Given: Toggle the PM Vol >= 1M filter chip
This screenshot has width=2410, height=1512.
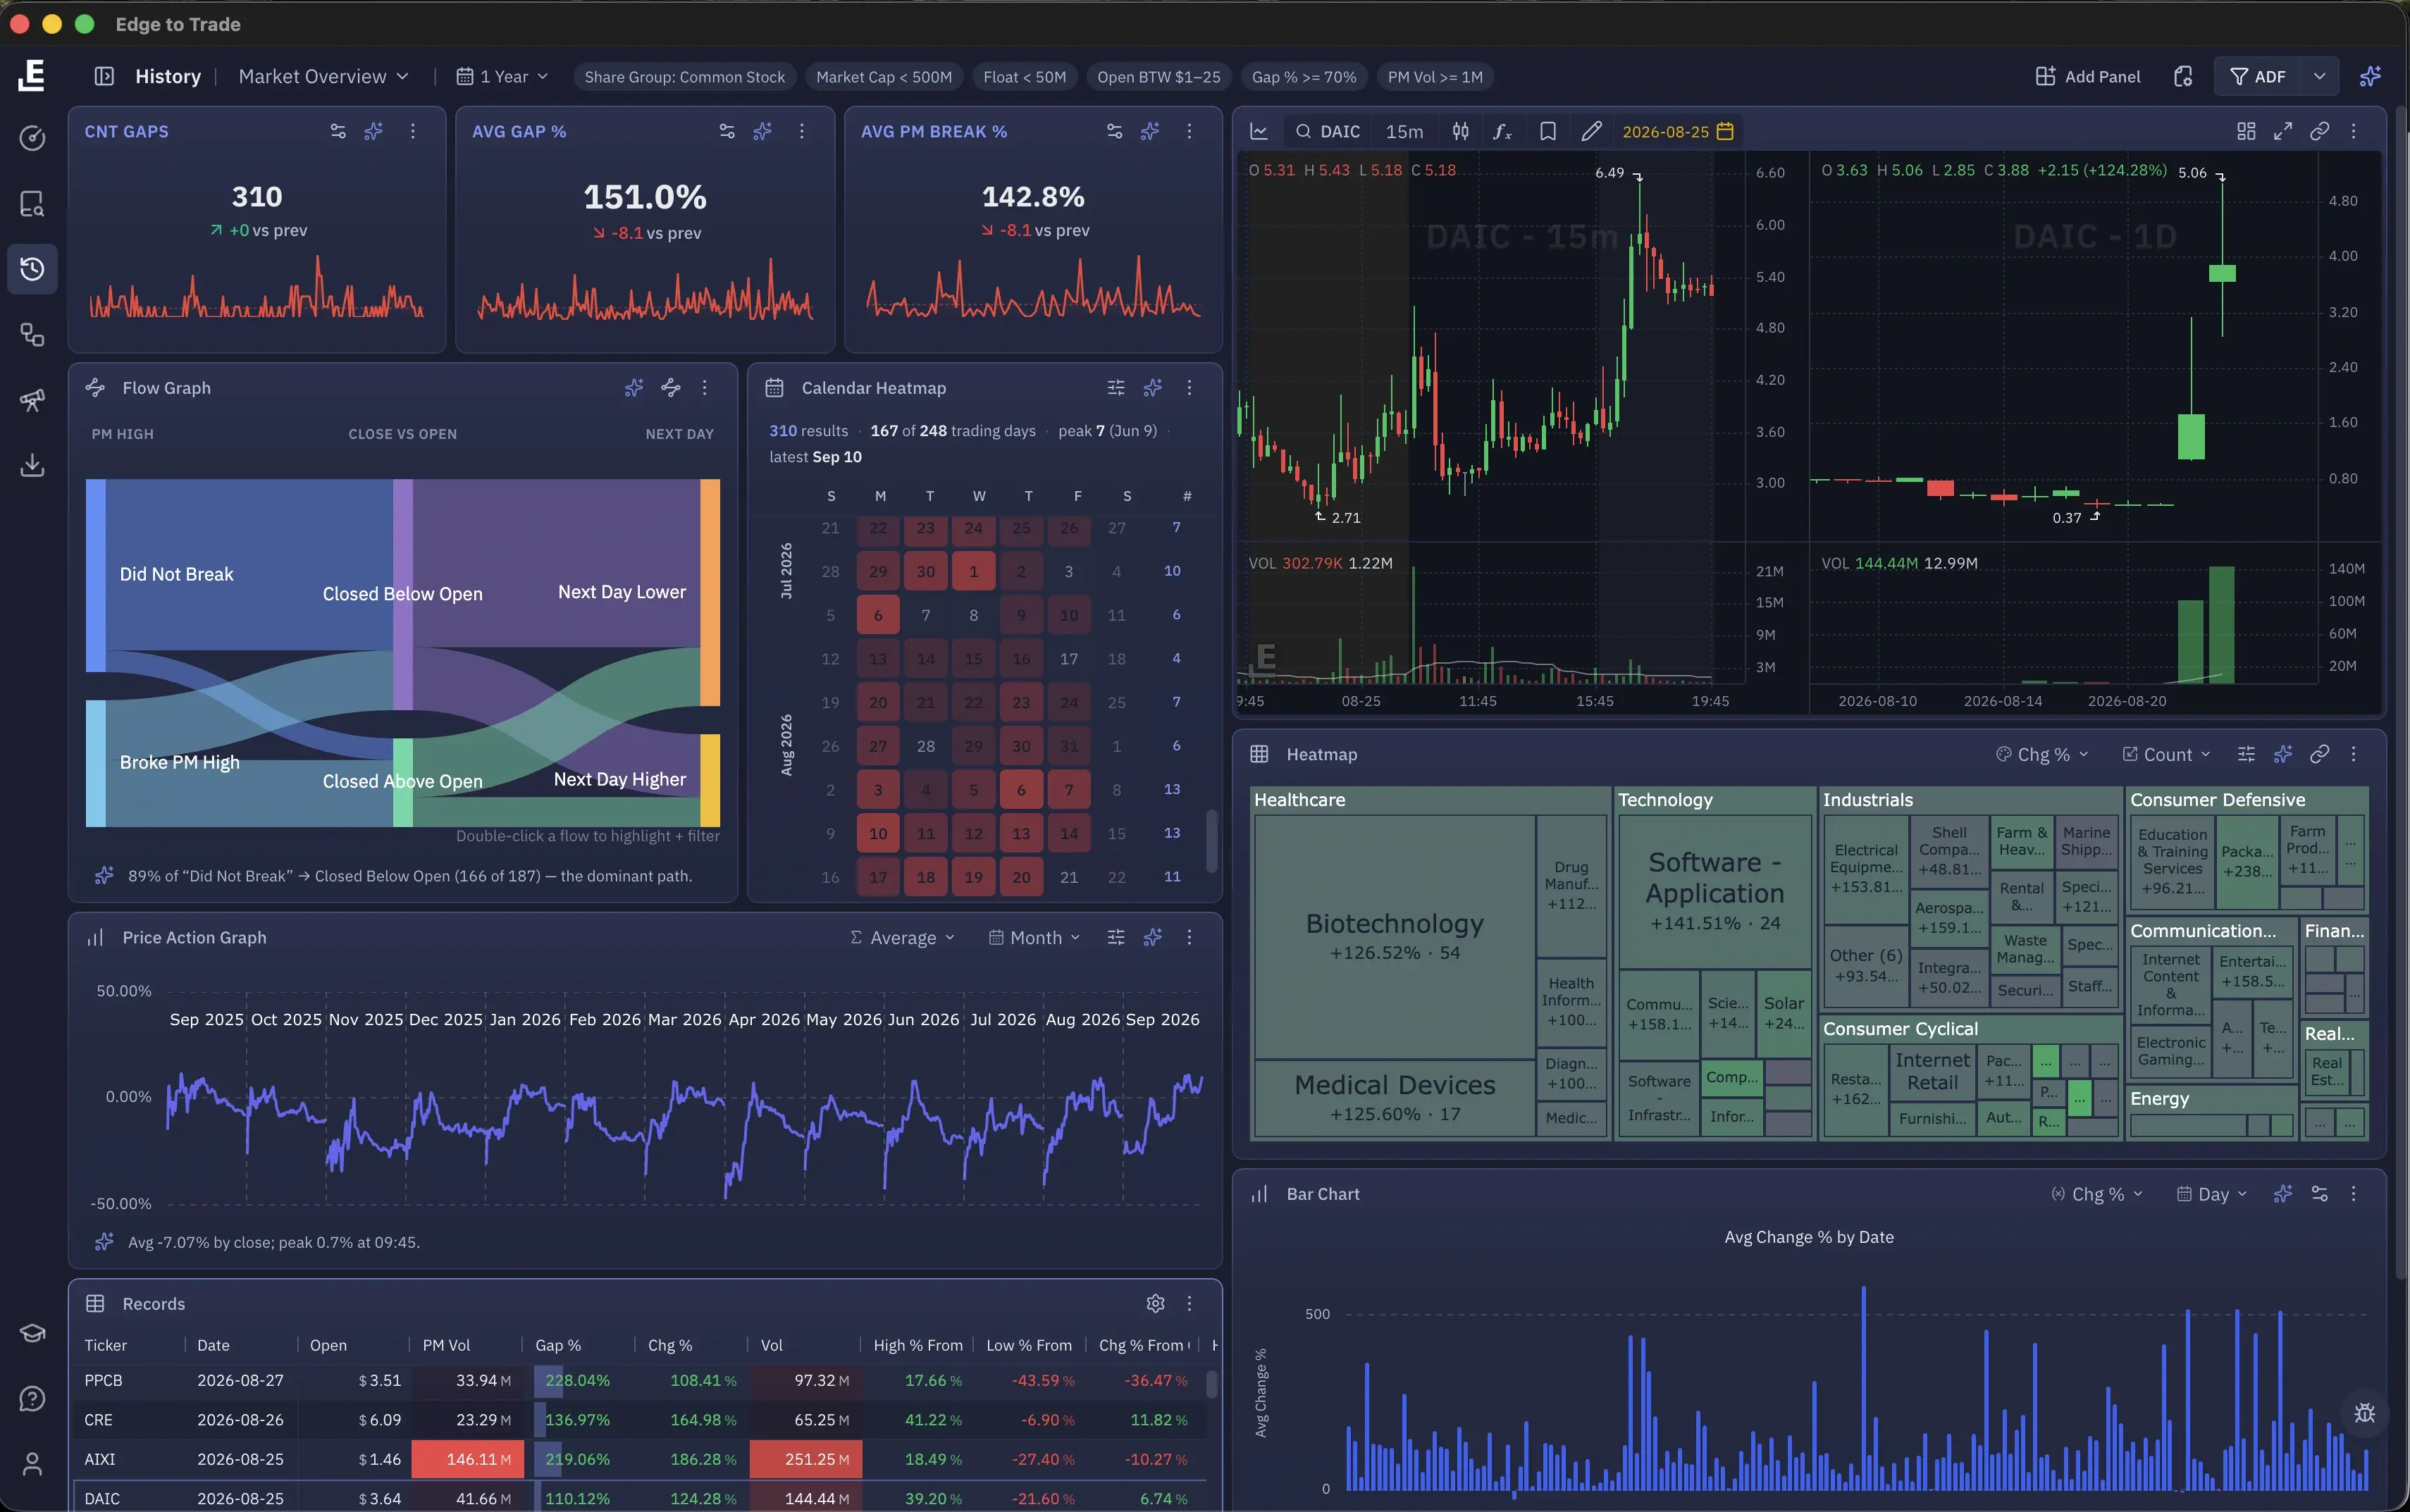Looking at the screenshot, I should [x=1435, y=77].
